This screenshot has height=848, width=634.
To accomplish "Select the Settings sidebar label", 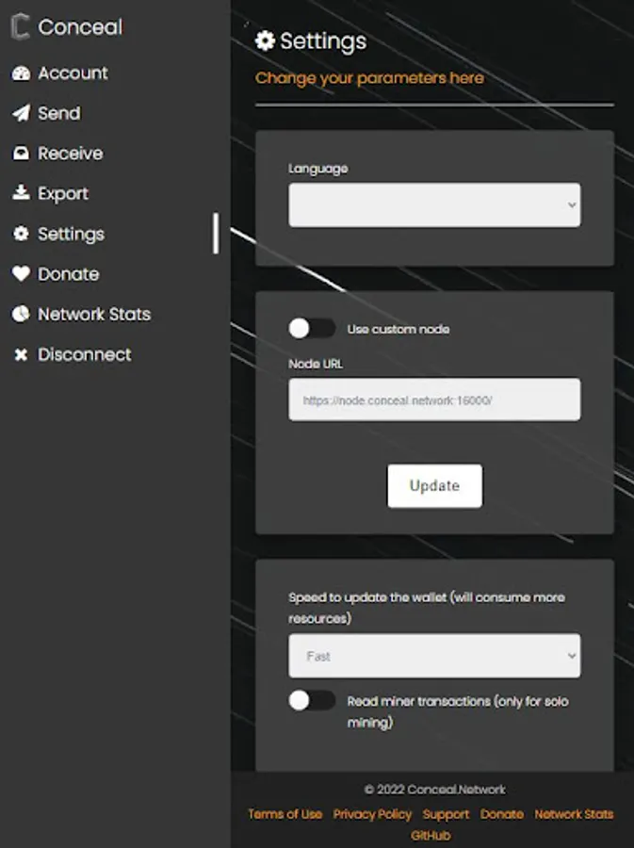I will pyautogui.click(x=71, y=235).
